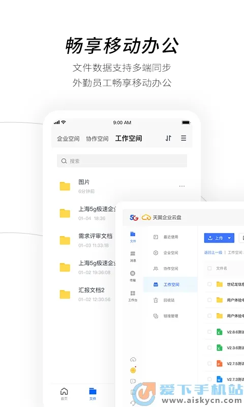The width and height of the screenshot is (244, 407).
Task: Expand the 上传 button dropdown arrow
Action: tap(229, 238)
